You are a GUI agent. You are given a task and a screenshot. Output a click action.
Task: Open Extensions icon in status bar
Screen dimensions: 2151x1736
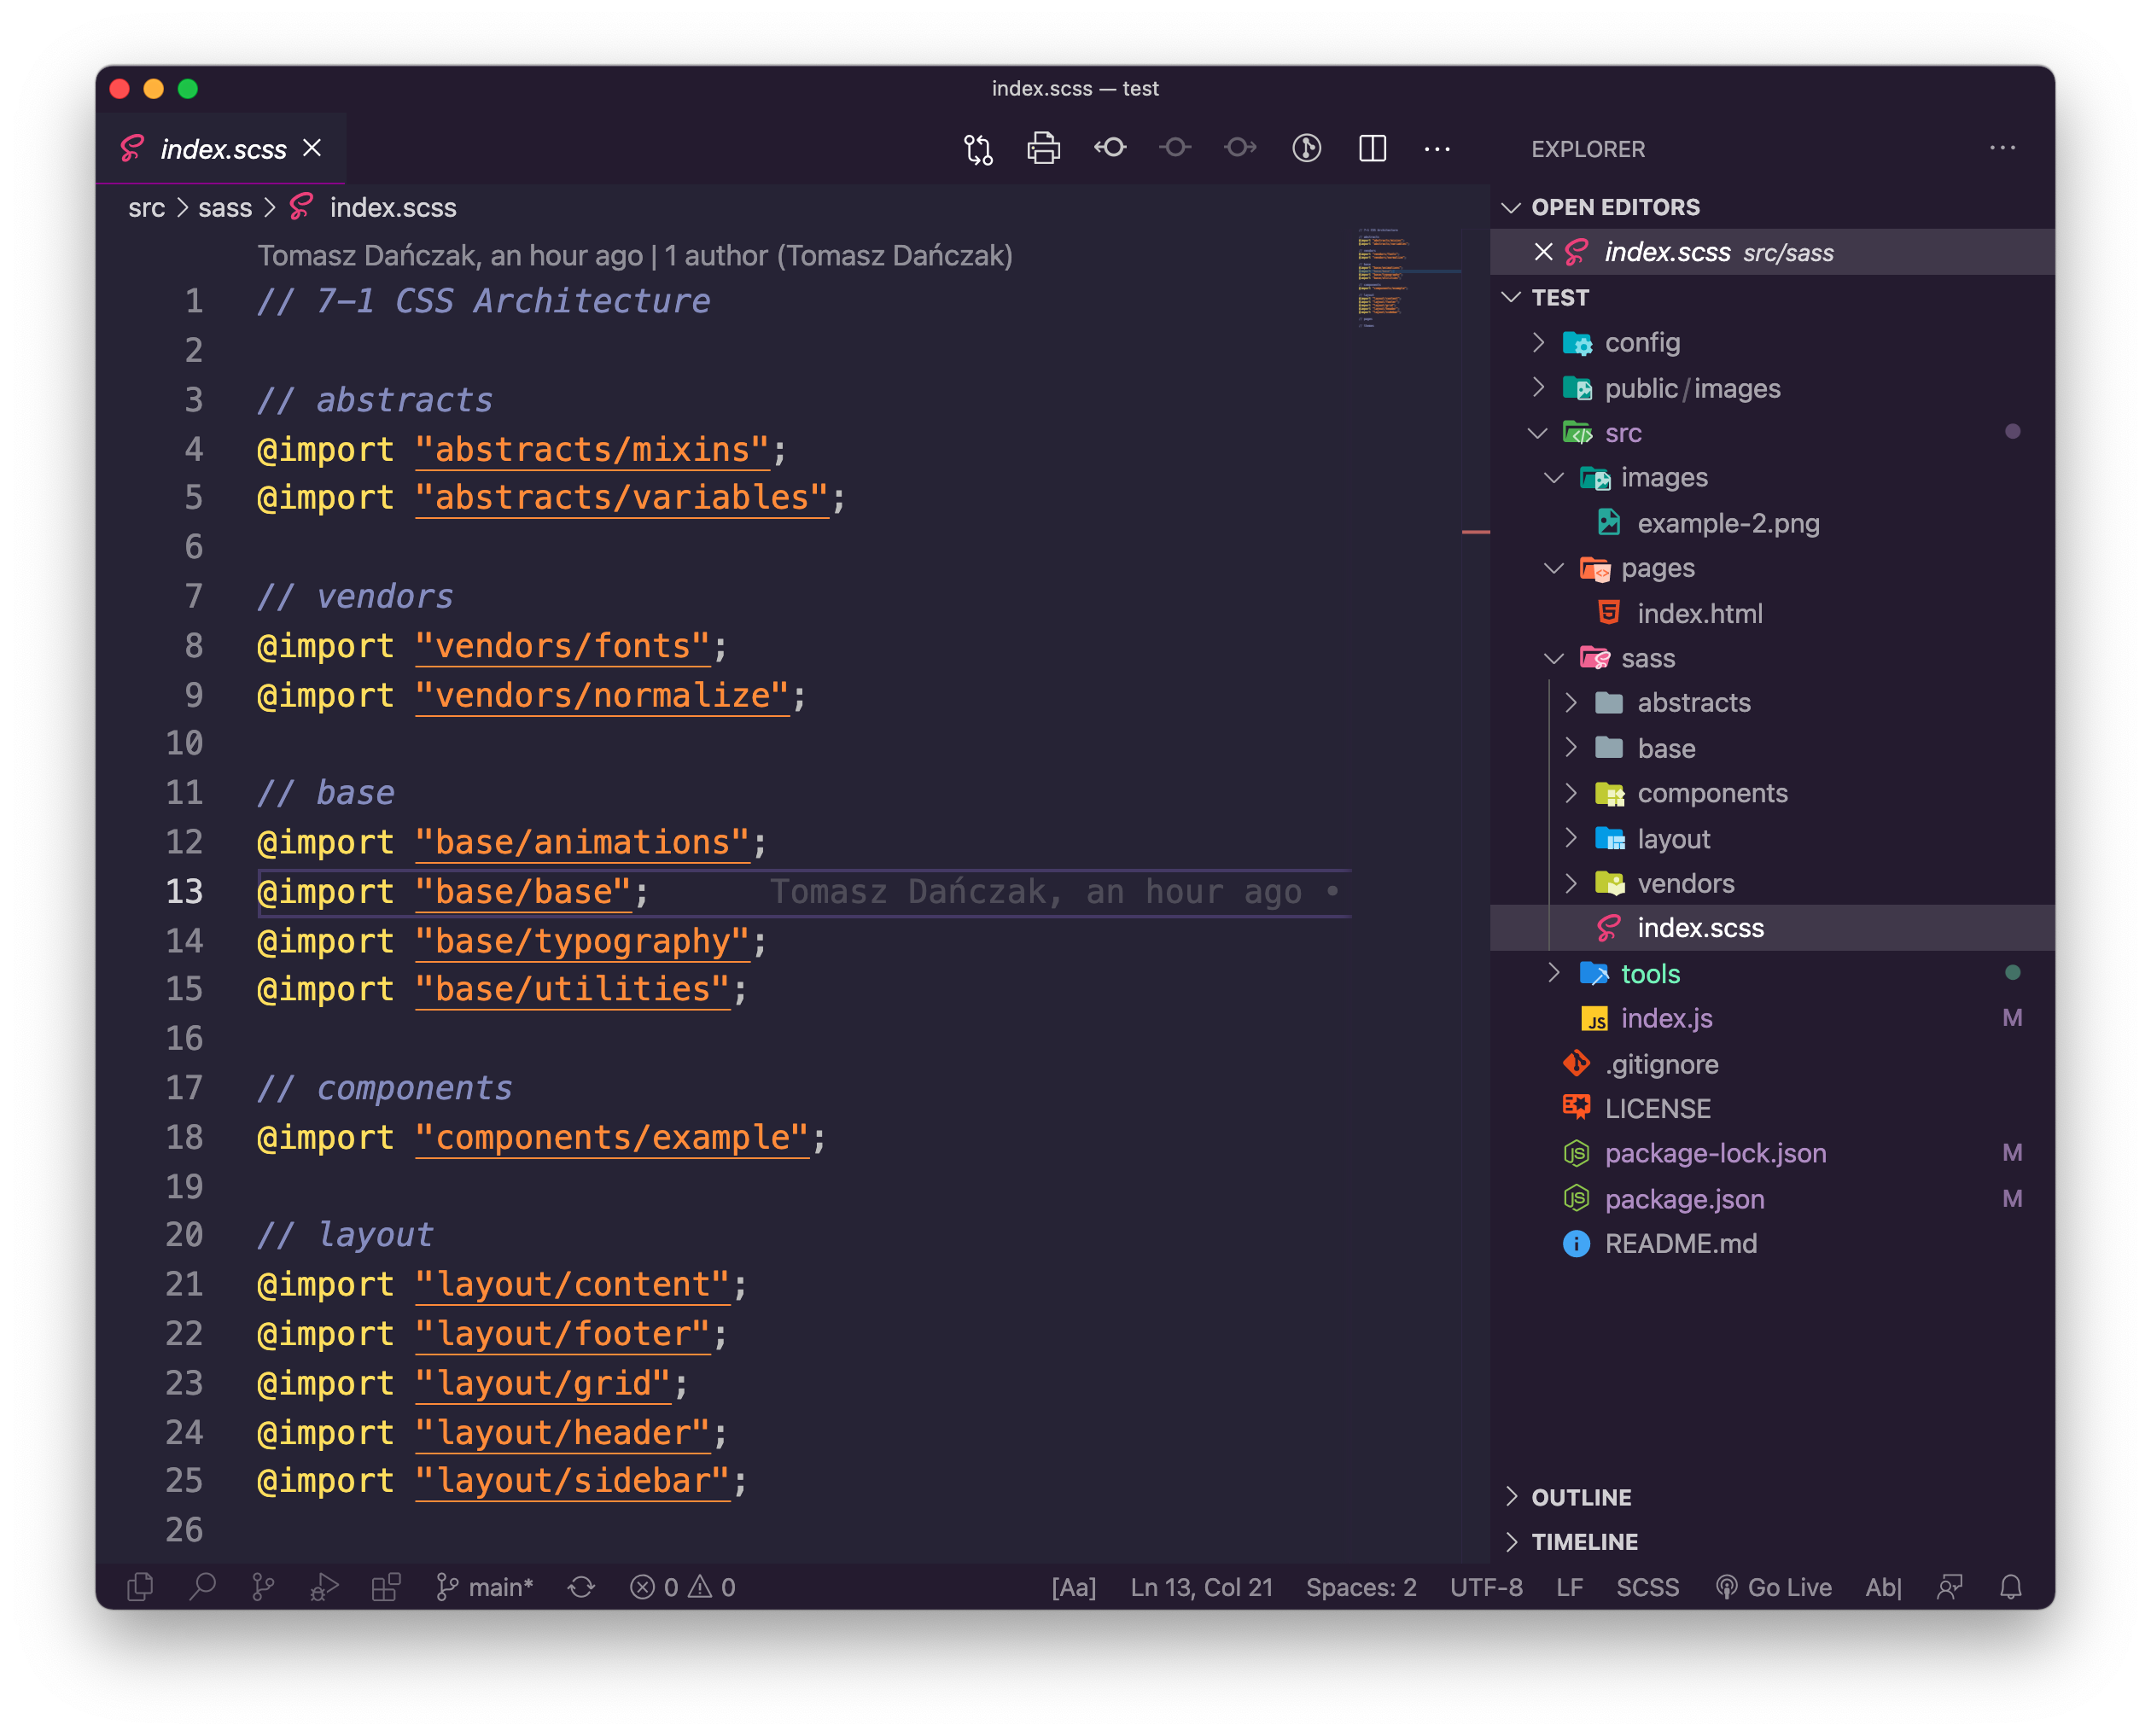385,1586
